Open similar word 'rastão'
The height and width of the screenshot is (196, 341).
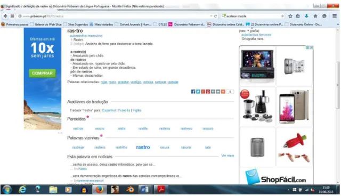143,128
